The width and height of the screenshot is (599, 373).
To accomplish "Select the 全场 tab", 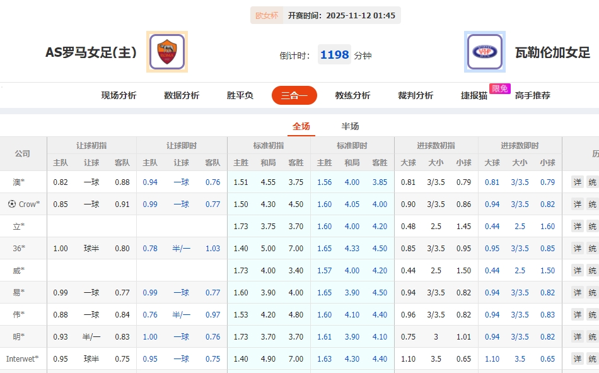I will point(301,126).
